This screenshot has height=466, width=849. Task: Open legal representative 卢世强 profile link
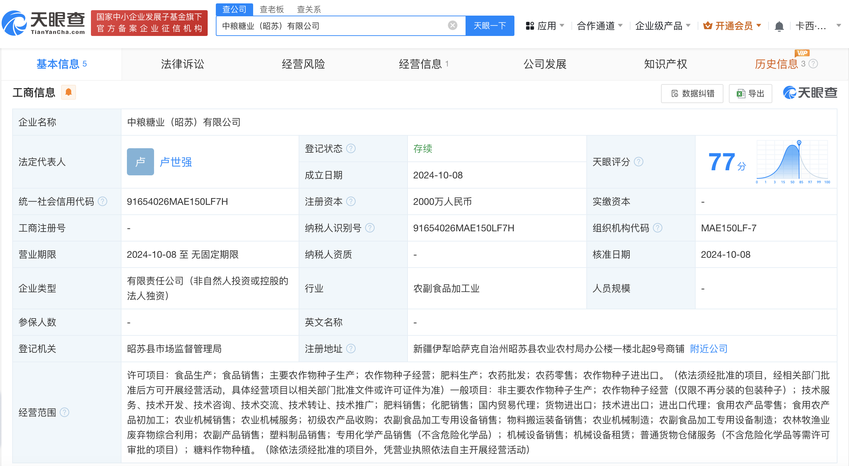tap(176, 162)
